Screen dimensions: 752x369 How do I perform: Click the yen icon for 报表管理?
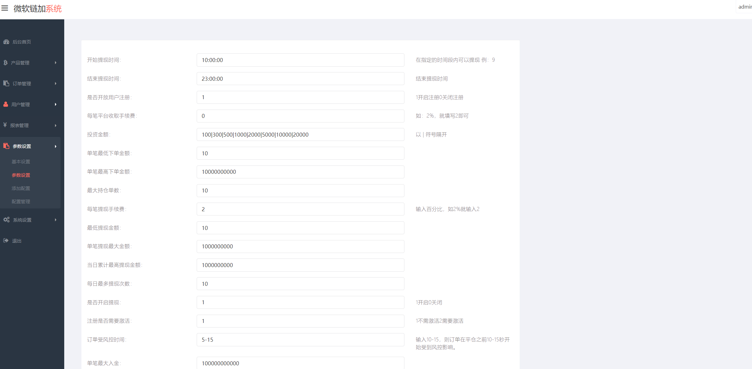click(x=5, y=125)
